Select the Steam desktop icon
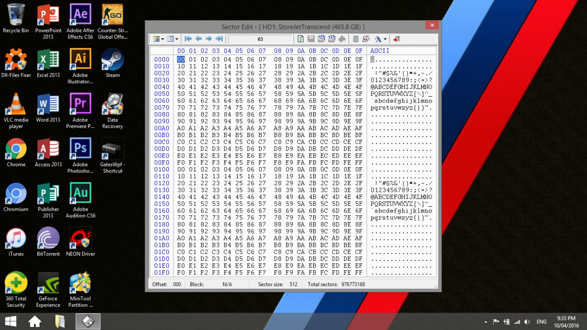The height and width of the screenshot is (330, 587). pos(113,63)
